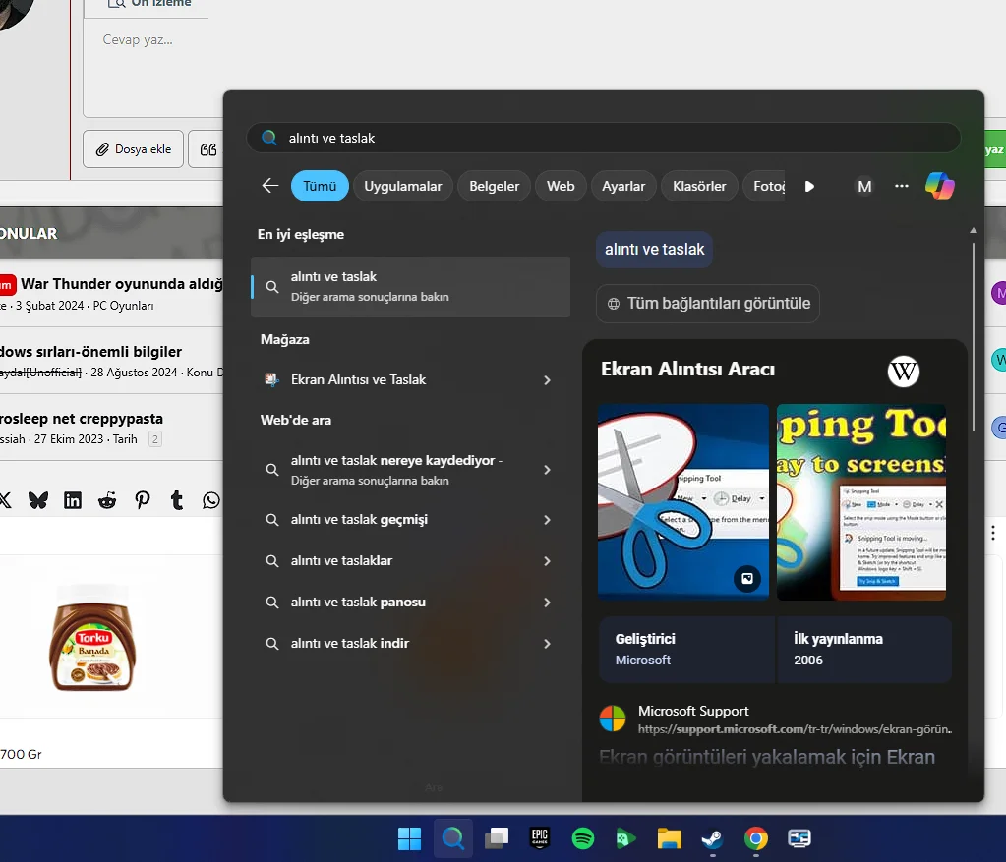
Task: Select best match 'alıntı ve taslak' result
Action: coord(411,287)
